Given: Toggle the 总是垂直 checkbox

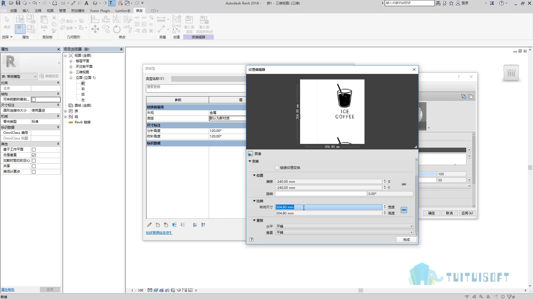Looking at the screenshot, I should [x=34, y=155].
